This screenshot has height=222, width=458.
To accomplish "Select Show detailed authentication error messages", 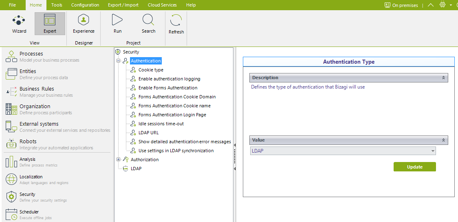I will coord(185,142).
